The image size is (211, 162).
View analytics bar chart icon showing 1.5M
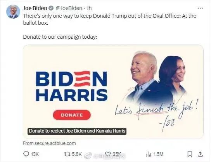click(149, 154)
